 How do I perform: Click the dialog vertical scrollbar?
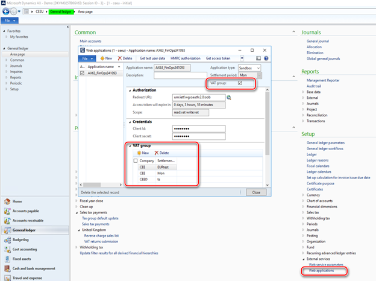click(267, 124)
